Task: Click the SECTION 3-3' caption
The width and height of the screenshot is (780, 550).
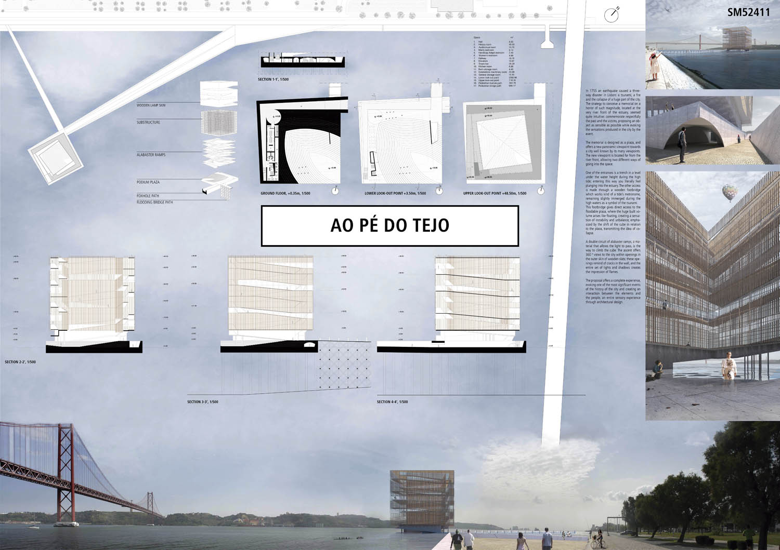Action: click(x=203, y=402)
